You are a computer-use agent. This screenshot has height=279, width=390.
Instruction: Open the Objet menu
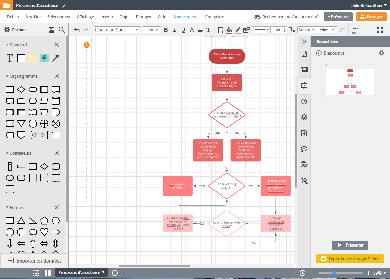click(125, 17)
